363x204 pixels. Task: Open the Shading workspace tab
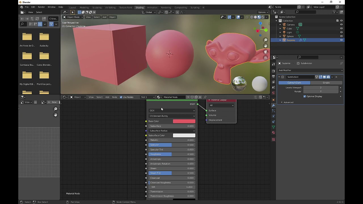[140, 7]
